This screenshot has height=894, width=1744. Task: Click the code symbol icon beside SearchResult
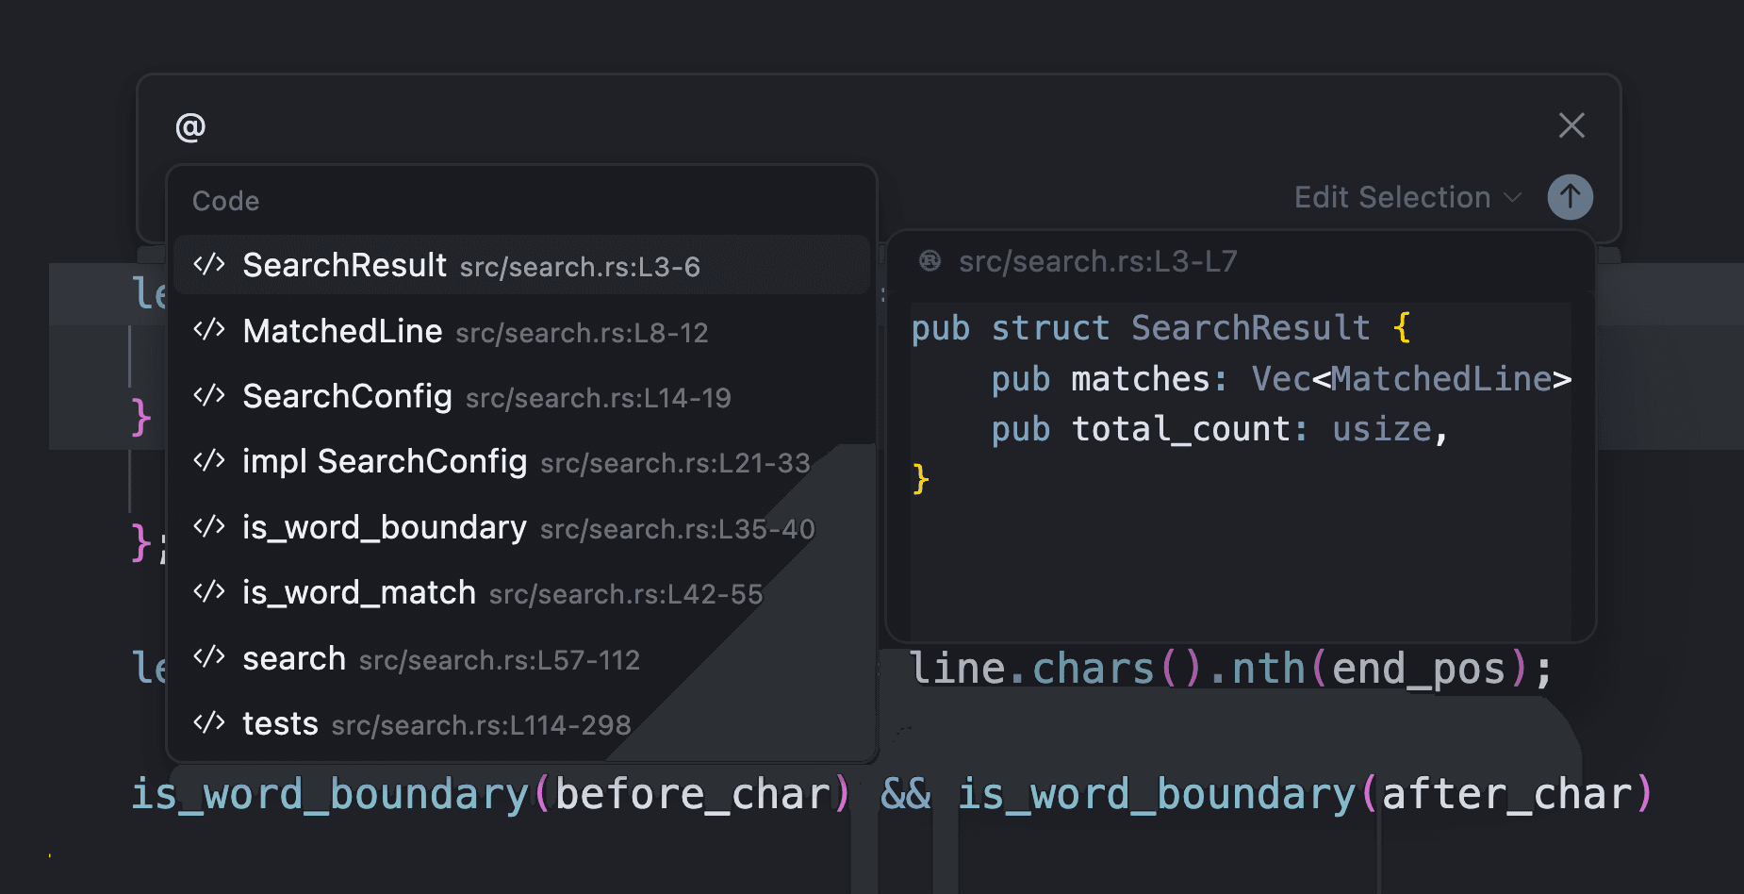(x=209, y=264)
